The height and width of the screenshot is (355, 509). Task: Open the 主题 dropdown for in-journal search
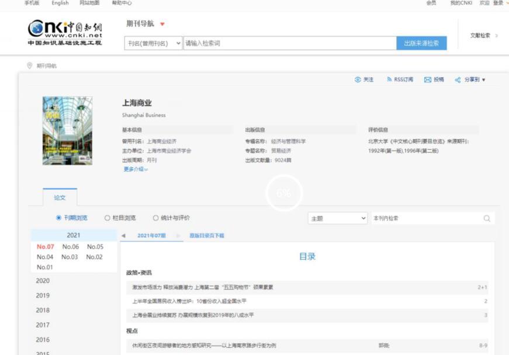(x=337, y=218)
